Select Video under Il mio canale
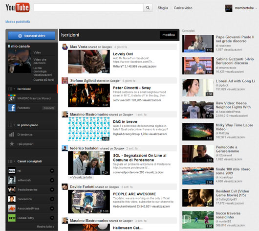This screenshot has width=259, height=231. pos(37,52)
